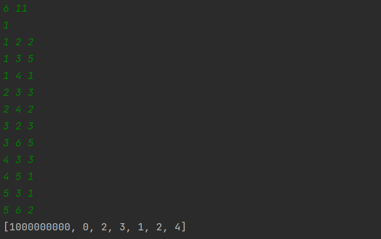The height and width of the screenshot is (239, 381).
Task: Click the closing bracket of output list
Action: (x=184, y=227)
